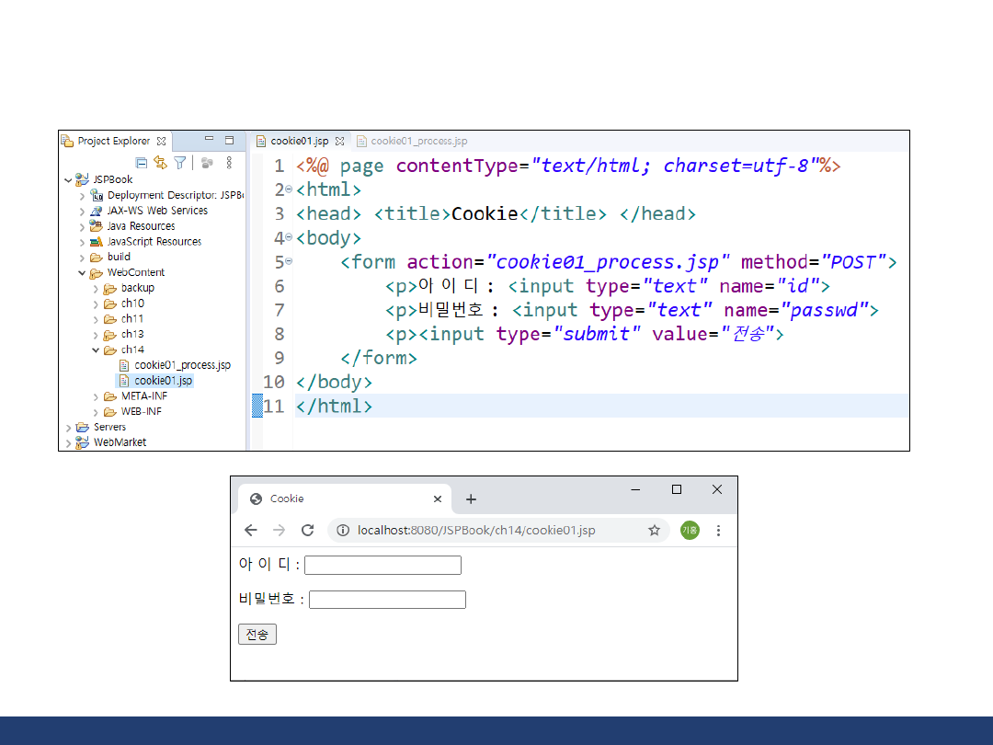Expand JAX-WS Web Services node
Viewport: 993px width, 745px height.
tap(83, 211)
